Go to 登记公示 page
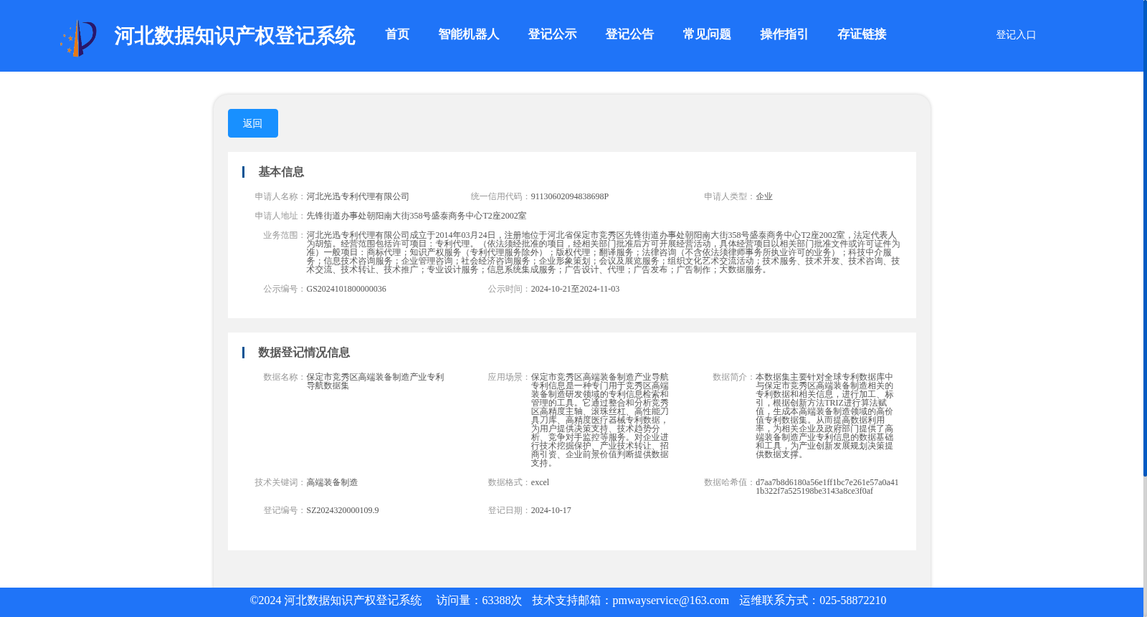This screenshot has width=1147, height=617. [x=552, y=34]
